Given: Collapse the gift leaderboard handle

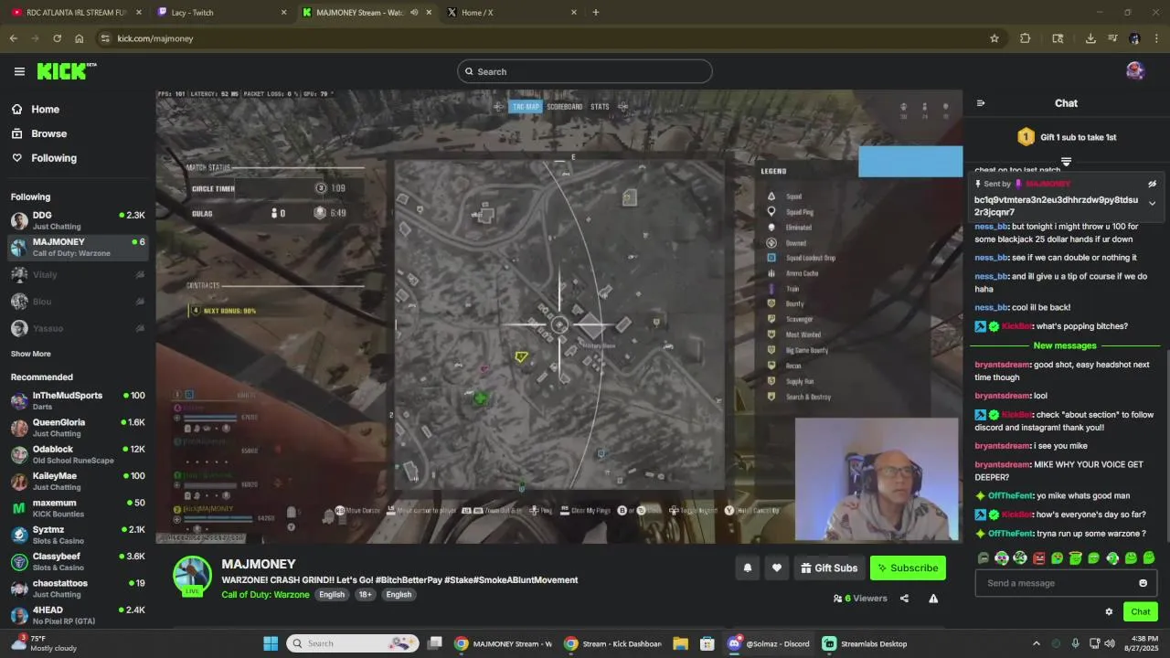Looking at the screenshot, I should (1066, 162).
